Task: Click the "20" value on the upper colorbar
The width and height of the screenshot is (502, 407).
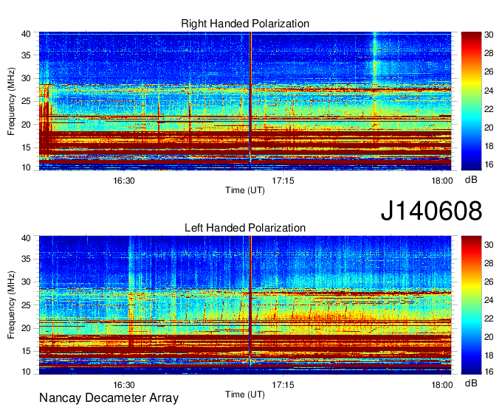Action: [x=489, y=128]
